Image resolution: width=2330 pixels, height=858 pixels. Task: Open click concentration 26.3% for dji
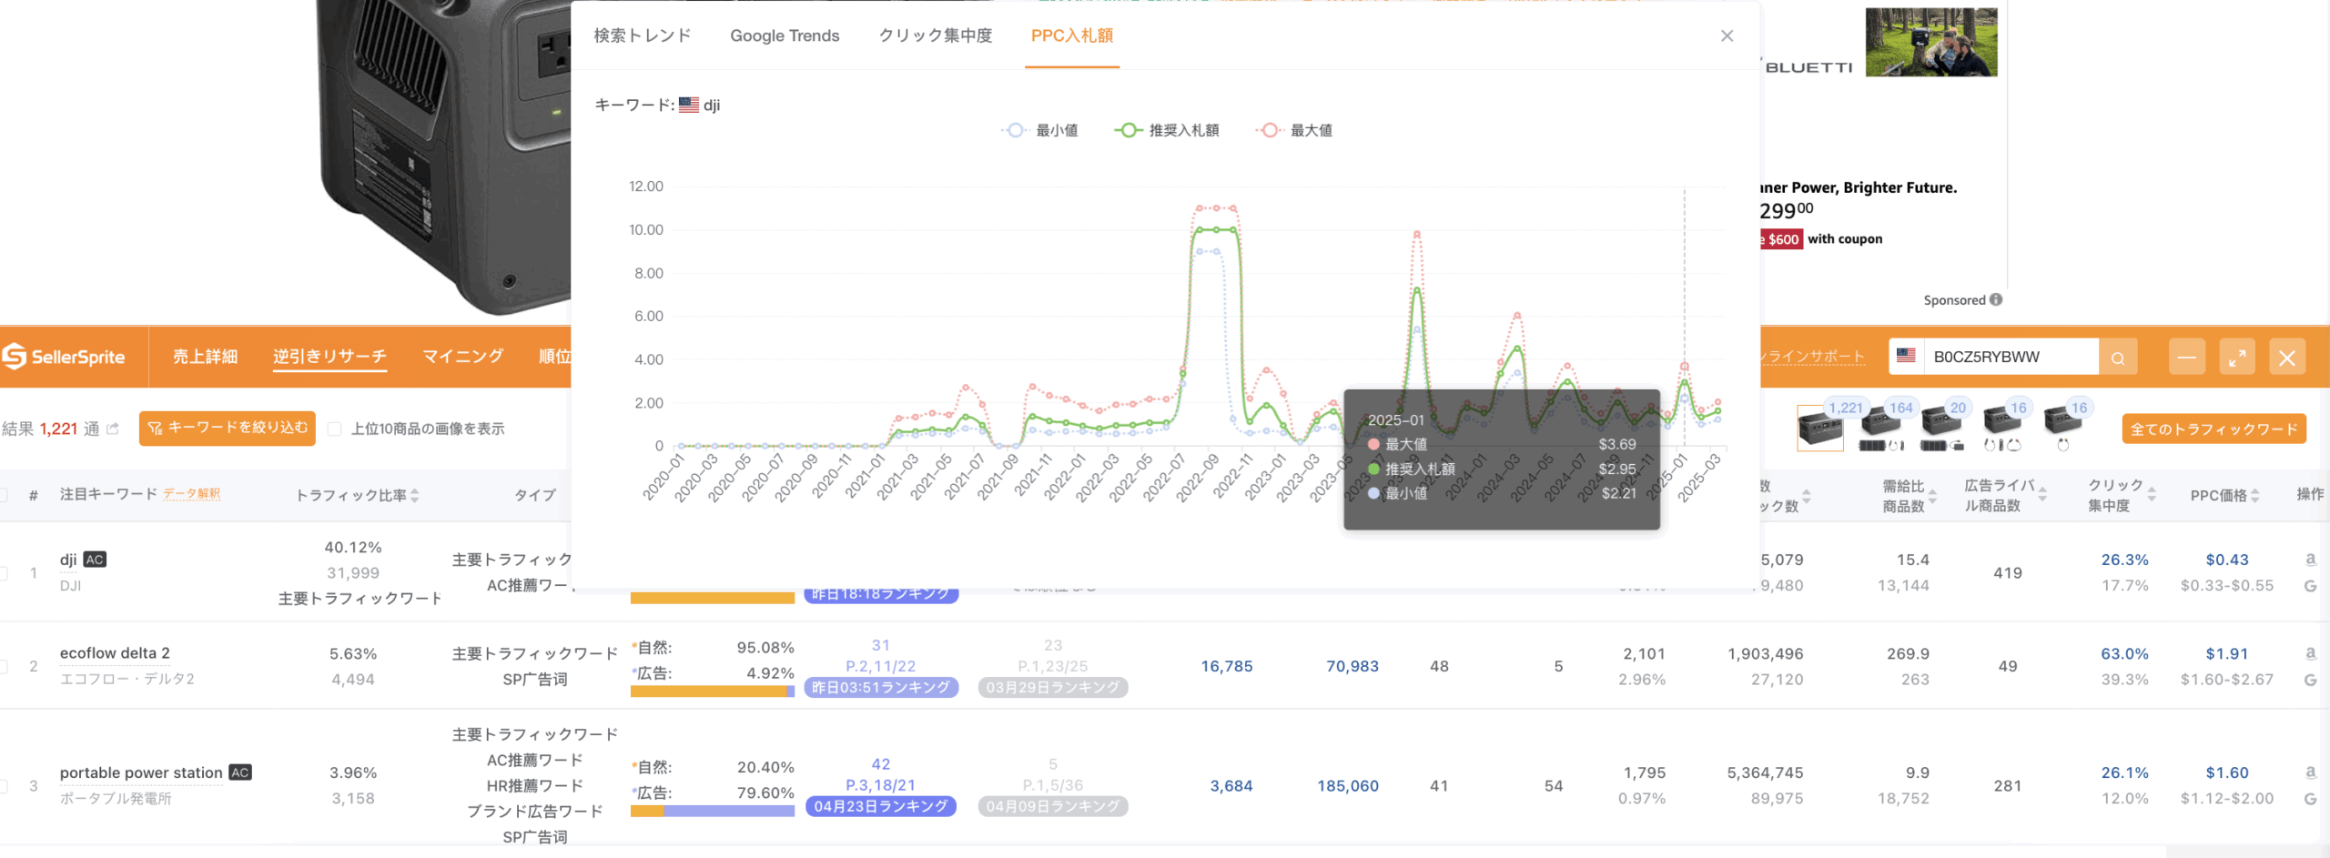(x=2124, y=560)
